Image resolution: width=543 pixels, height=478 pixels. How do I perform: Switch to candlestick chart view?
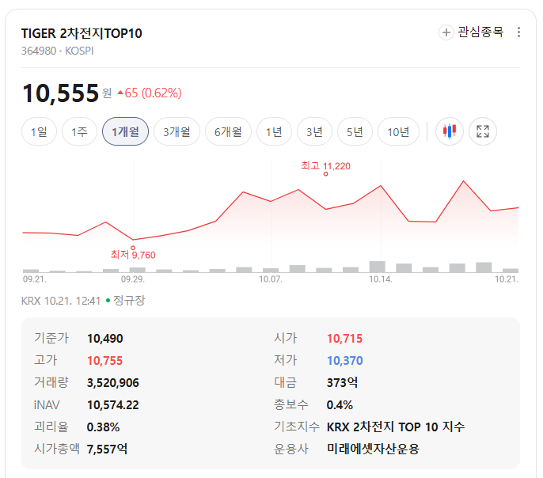[x=449, y=131]
